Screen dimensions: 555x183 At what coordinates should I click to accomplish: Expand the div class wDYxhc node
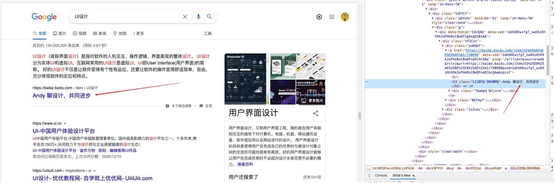click(x=433, y=18)
